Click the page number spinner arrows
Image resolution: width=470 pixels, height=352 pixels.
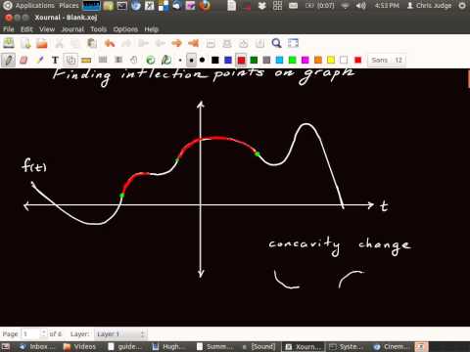pos(44,334)
